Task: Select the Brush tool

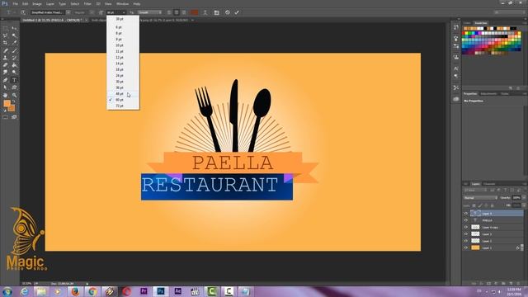Action: pos(14,50)
